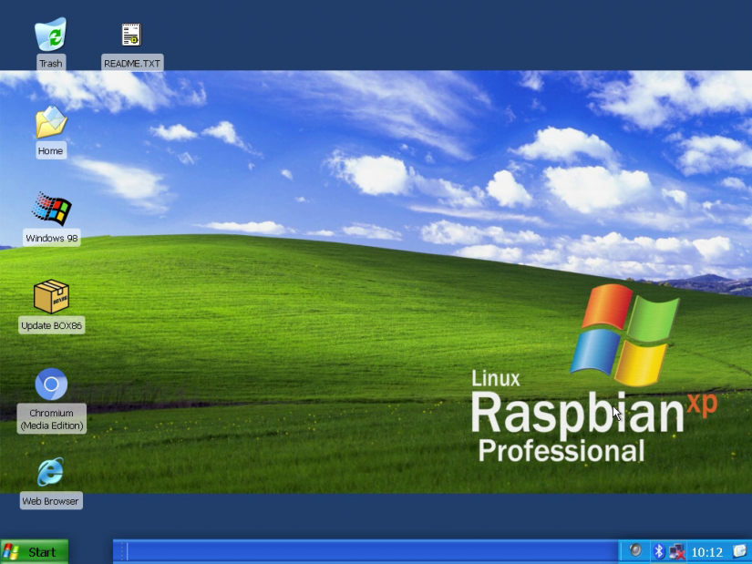Open the Web Browser
The width and height of the screenshot is (752, 564).
[50, 472]
